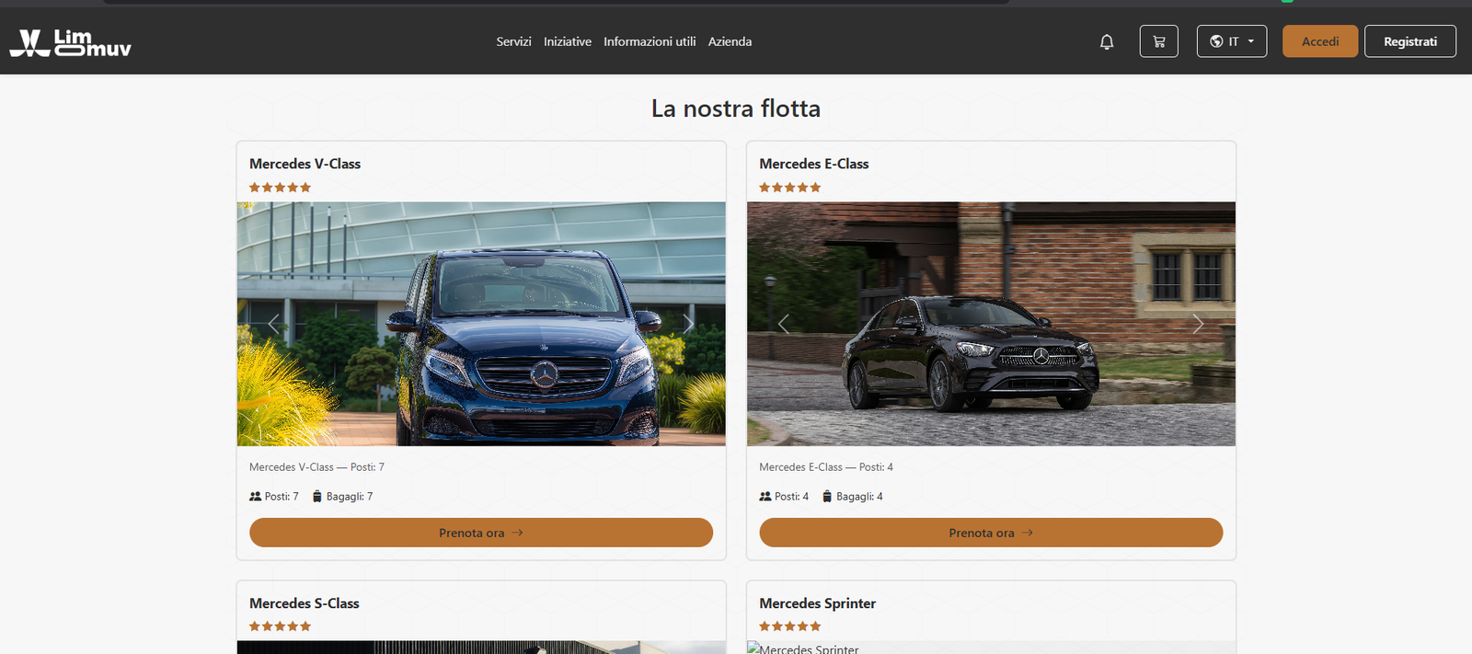The image size is (1472, 654).
Task: Click the Accedi button
Action: (1320, 41)
